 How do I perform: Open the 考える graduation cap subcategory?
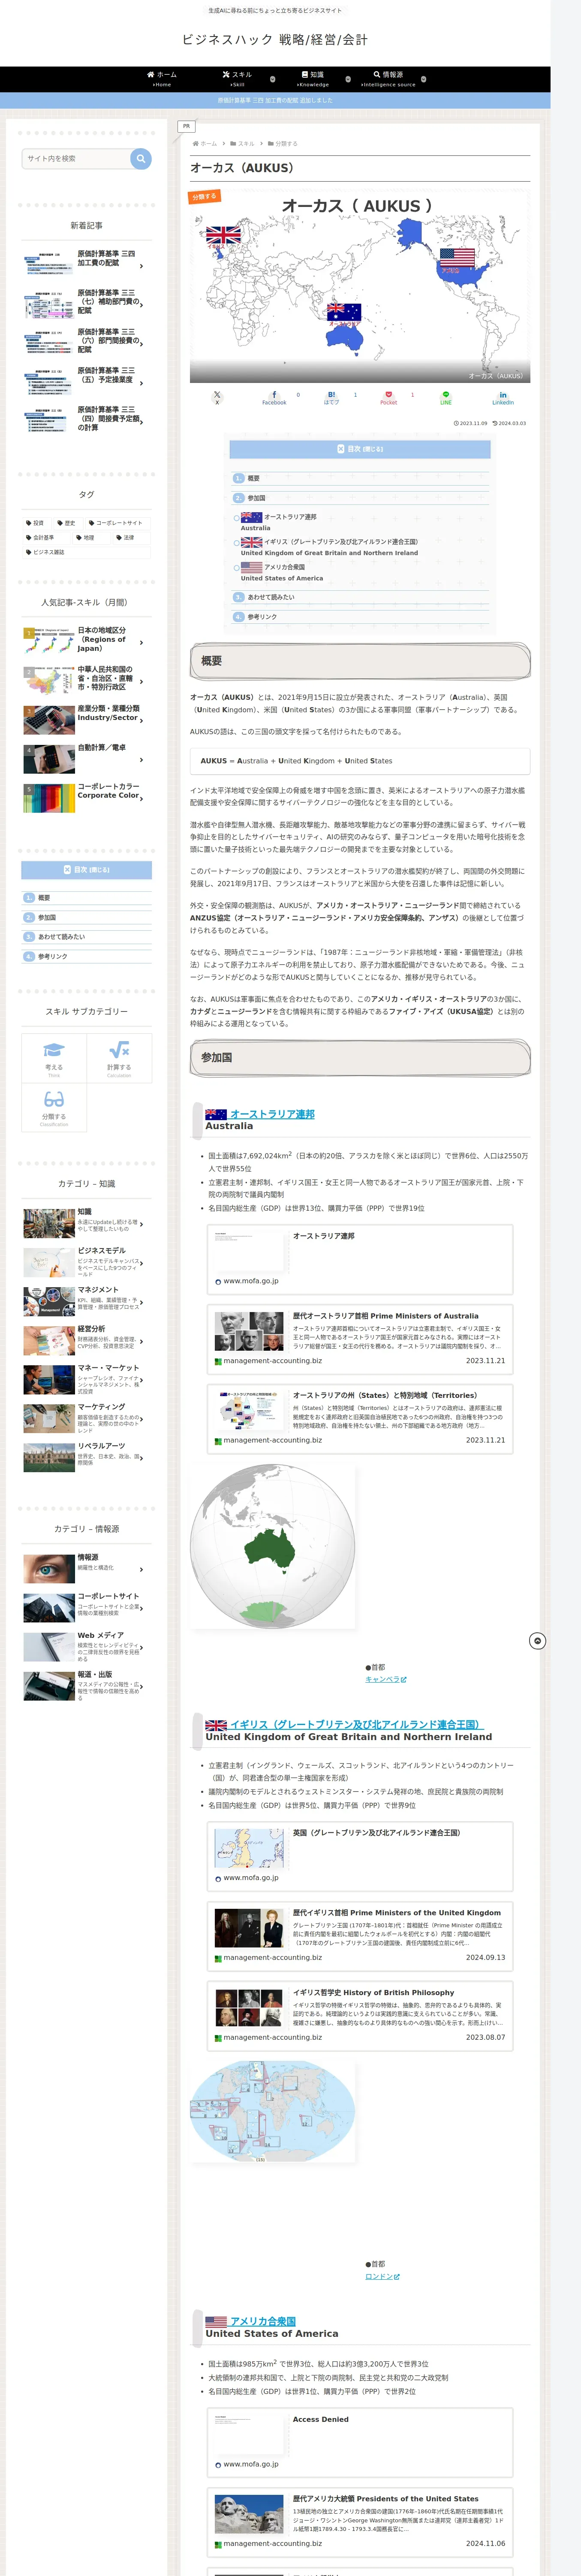coord(54,1058)
